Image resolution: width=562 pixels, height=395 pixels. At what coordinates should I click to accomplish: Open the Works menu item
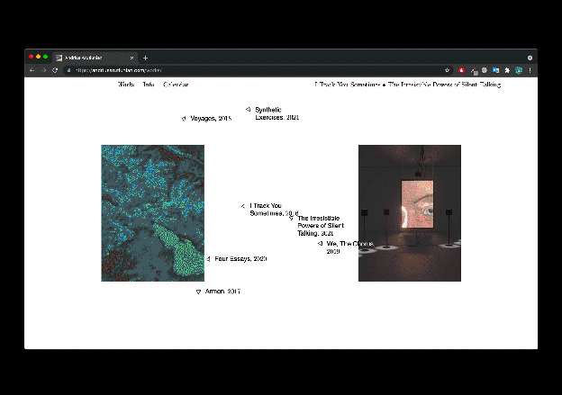126,85
